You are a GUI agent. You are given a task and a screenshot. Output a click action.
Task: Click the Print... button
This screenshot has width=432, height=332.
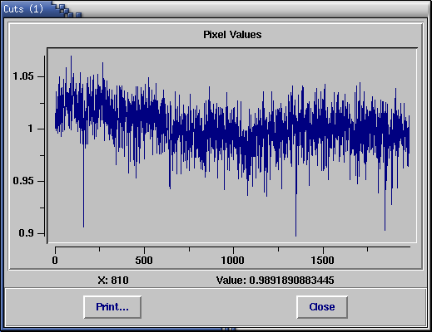[x=112, y=307]
